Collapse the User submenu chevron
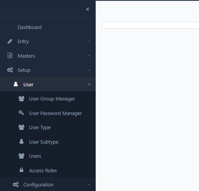199x191 pixels. (89, 84)
